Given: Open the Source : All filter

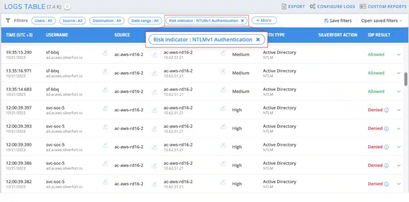Looking at the screenshot, I should tap(73, 21).
